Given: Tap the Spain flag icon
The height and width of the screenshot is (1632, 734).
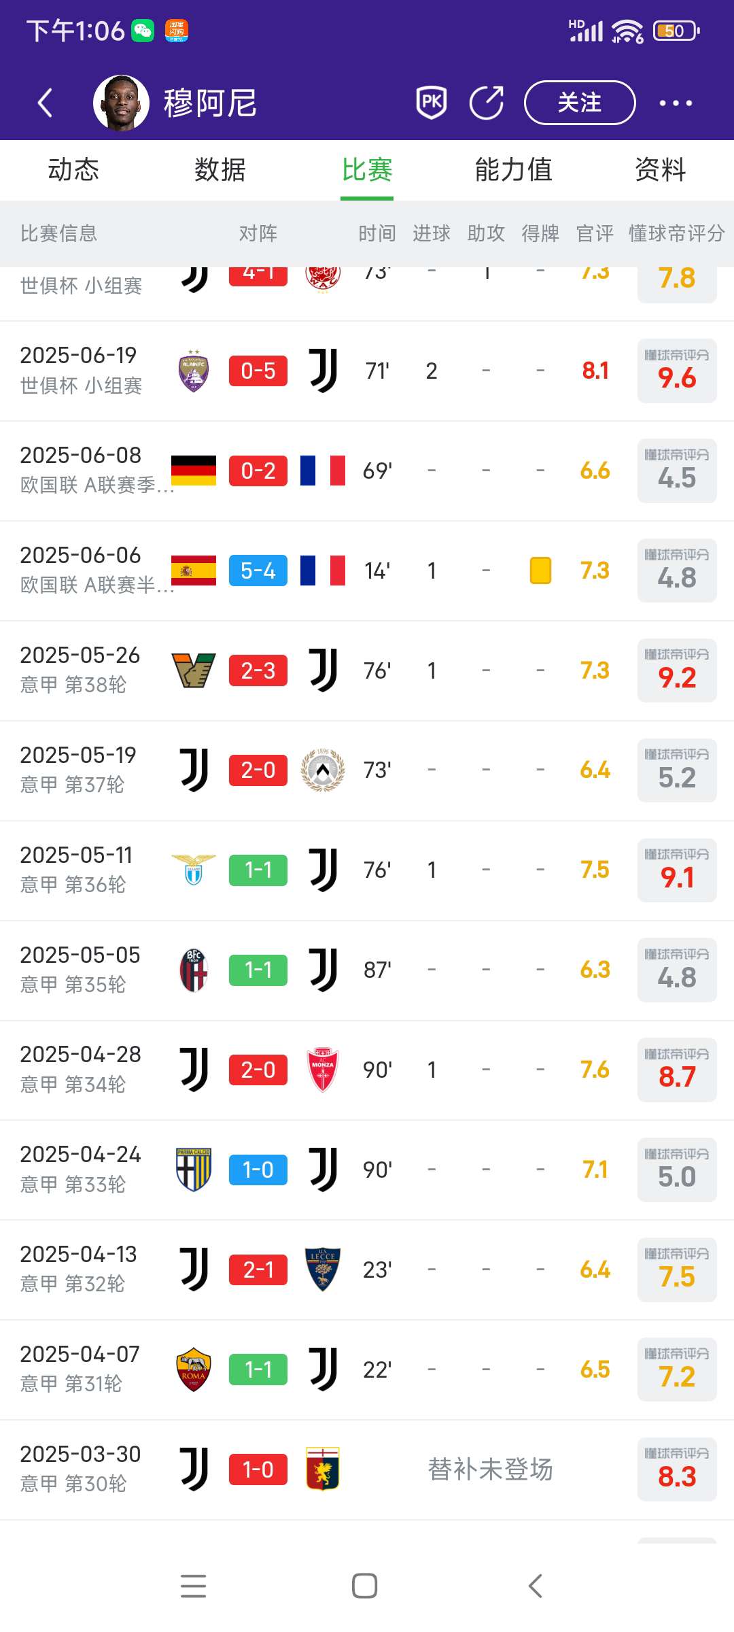Looking at the screenshot, I should (x=194, y=571).
